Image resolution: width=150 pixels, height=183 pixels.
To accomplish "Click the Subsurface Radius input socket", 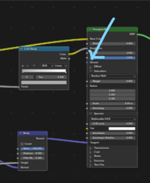I will point(87,86).
